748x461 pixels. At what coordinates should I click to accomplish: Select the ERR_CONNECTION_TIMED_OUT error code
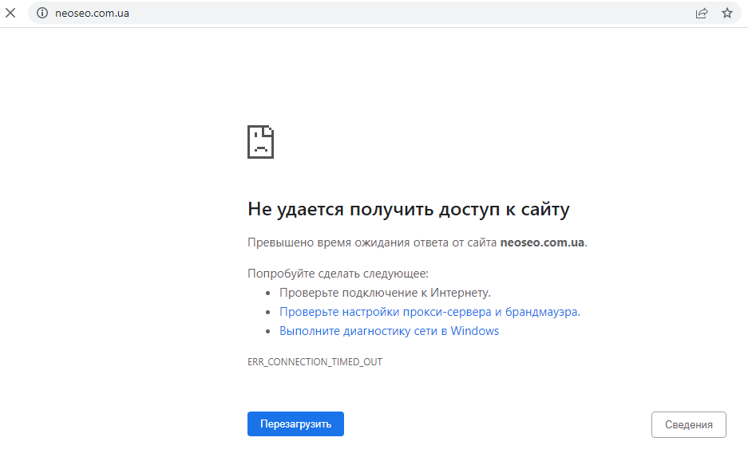[x=315, y=362]
